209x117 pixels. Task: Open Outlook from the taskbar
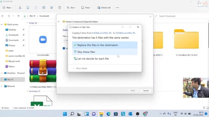point(130,114)
